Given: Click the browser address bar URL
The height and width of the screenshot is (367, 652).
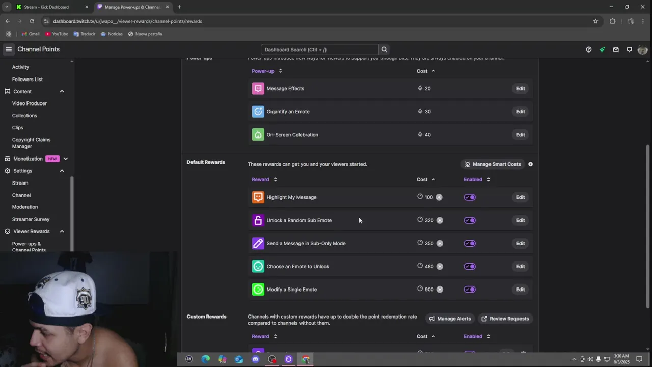Looking at the screenshot, I should (127, 21).
